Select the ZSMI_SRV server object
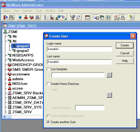 click(x=20, y=112)
